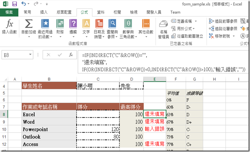Click the empty score cell for Excel

[x=98, y=114]
